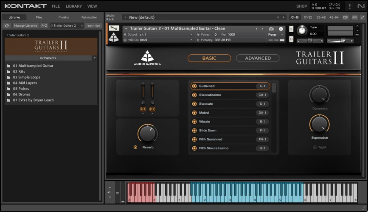Open the Purge dropdown menu

pyautogui.click(x=276, y=34)
